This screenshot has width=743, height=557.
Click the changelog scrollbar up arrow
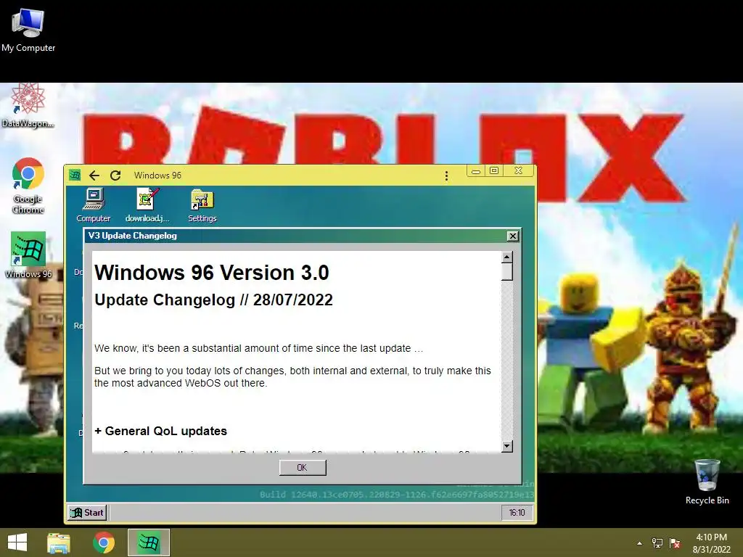tap(507, 257)
